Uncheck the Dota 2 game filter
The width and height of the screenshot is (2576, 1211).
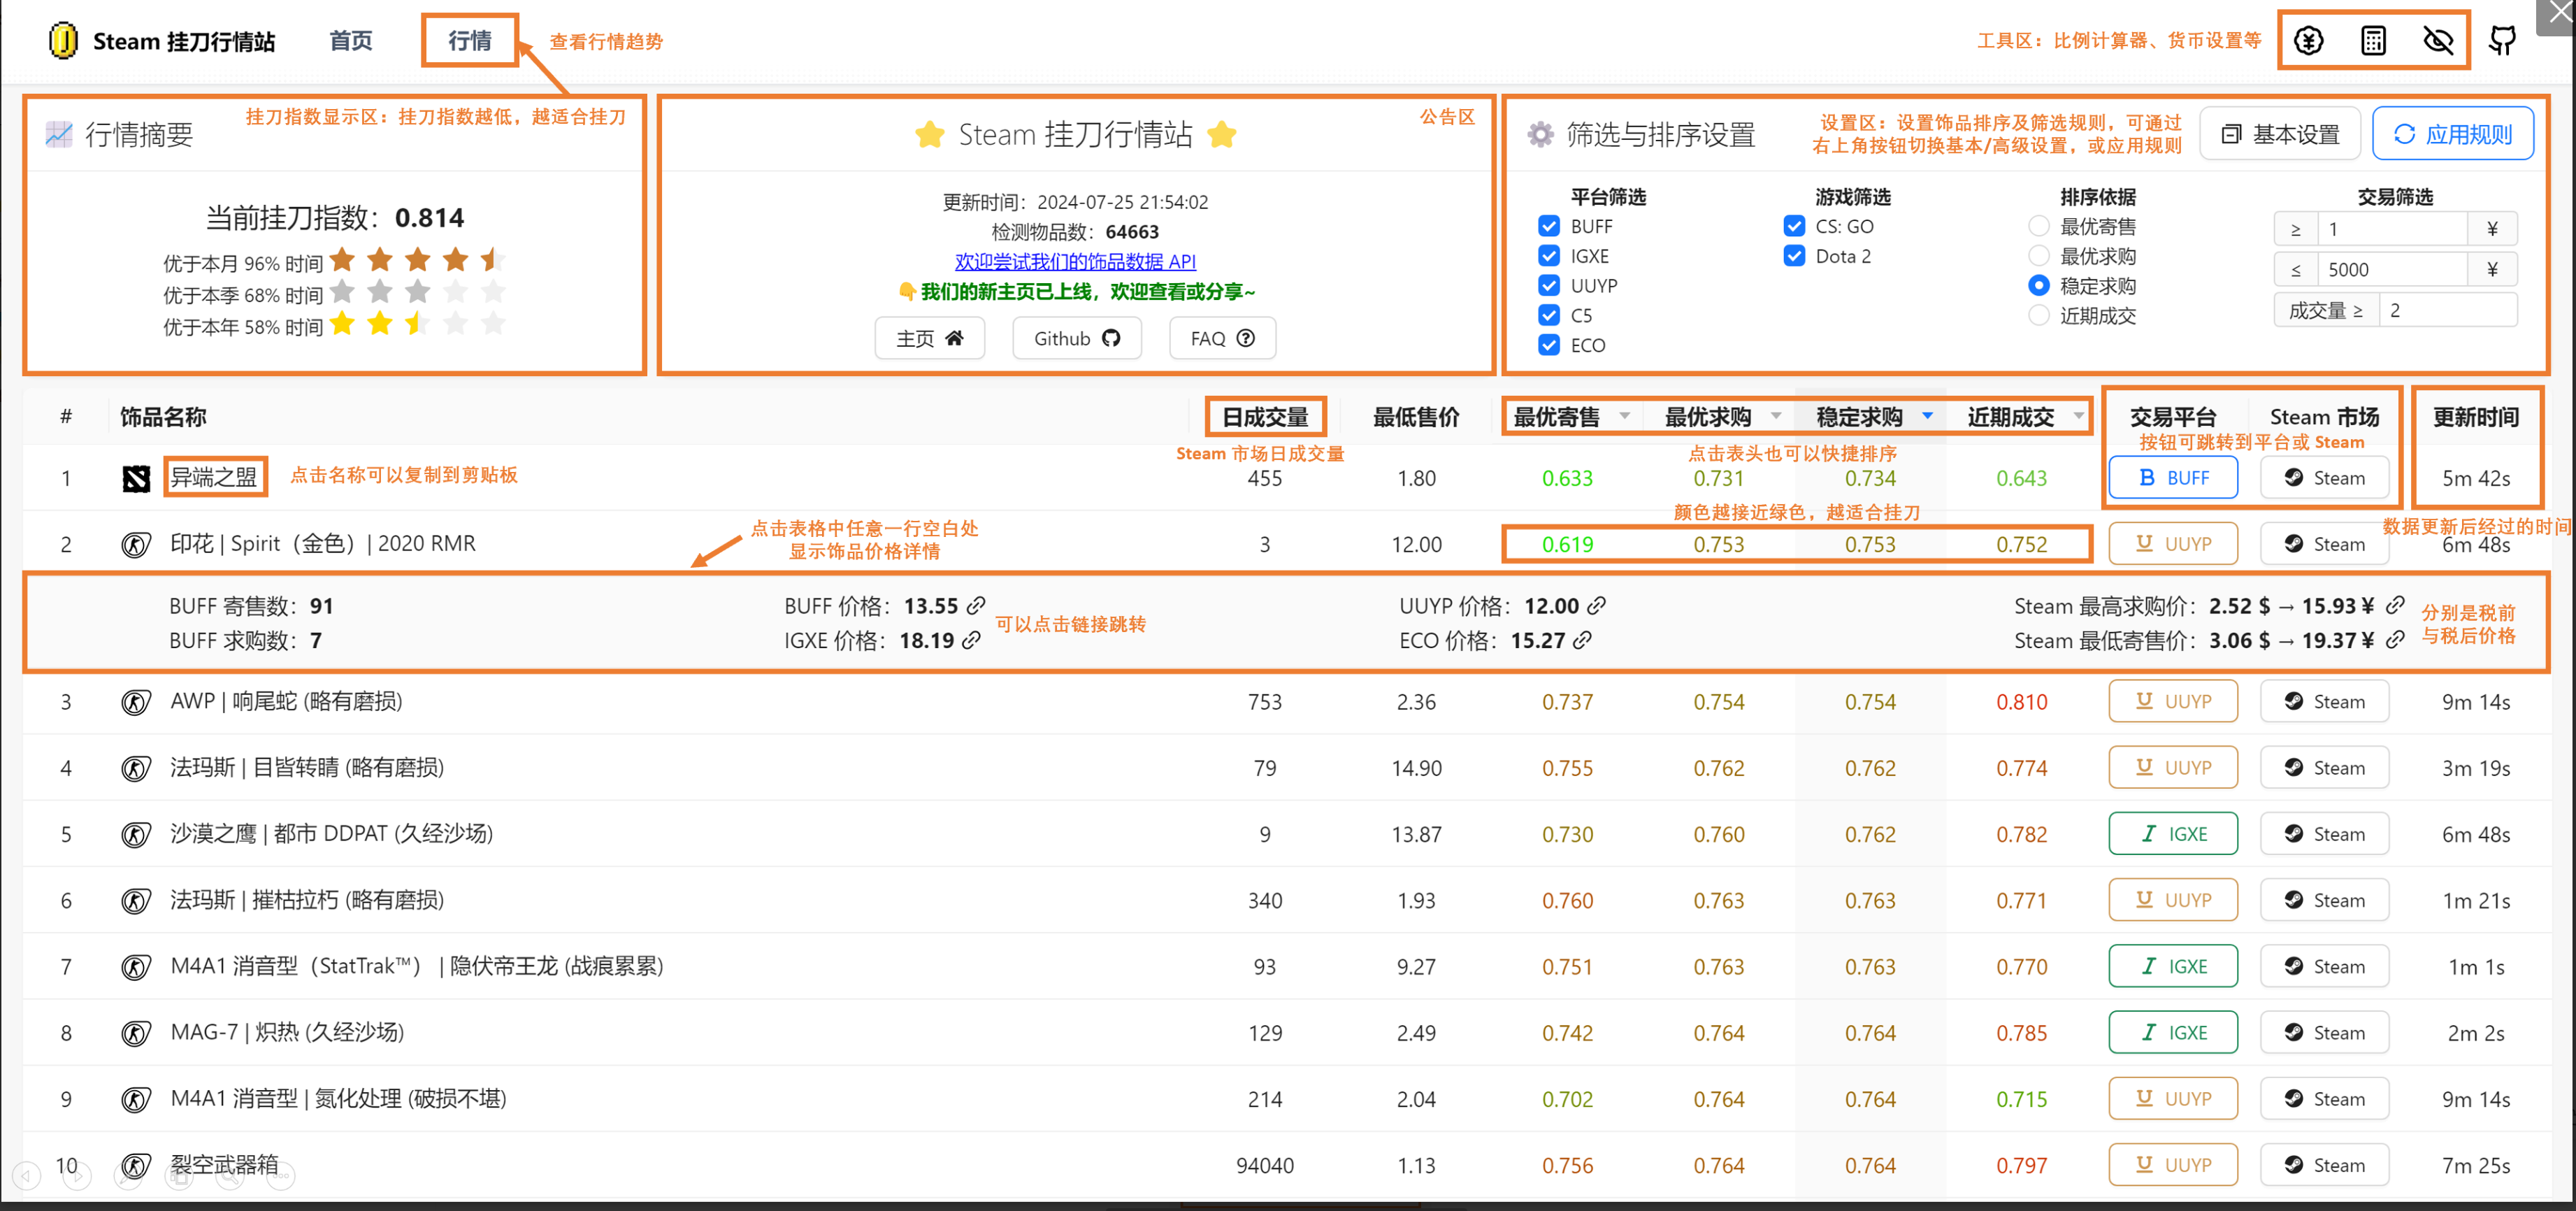pos(1794,256)
